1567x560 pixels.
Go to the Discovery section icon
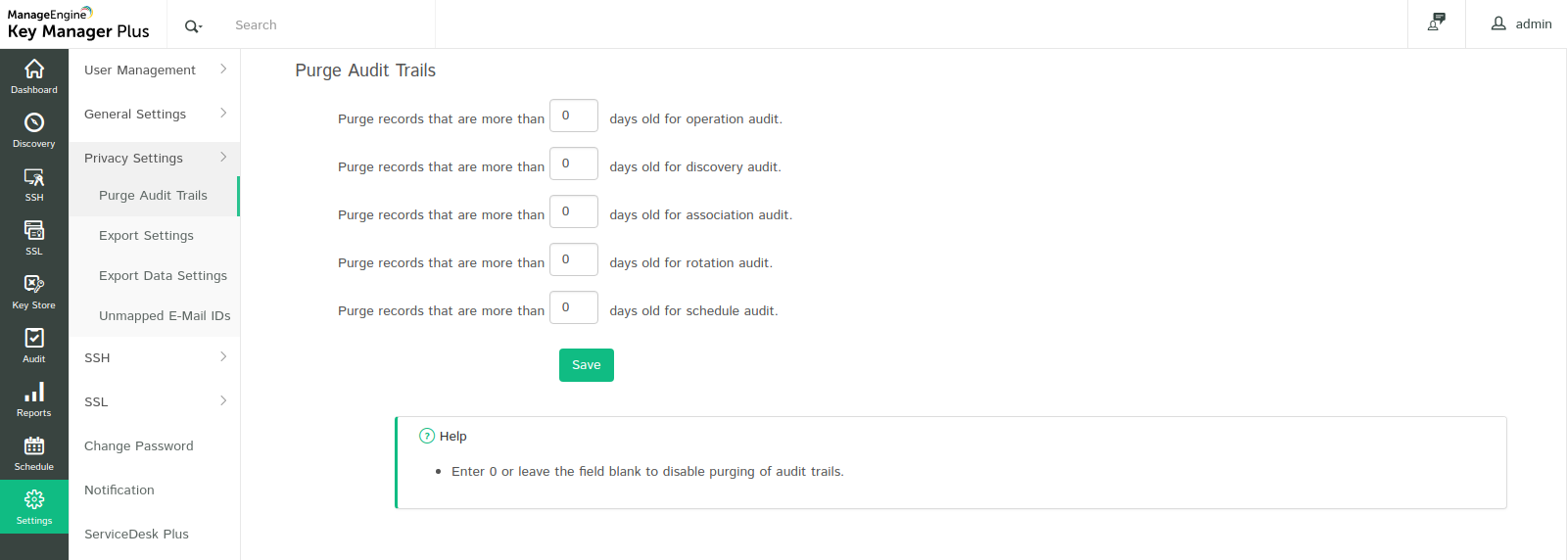coord(34,123)
